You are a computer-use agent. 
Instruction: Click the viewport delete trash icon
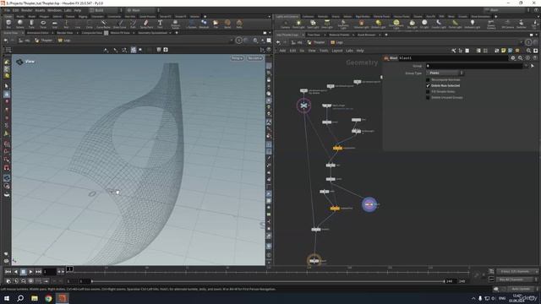[159, 50]
